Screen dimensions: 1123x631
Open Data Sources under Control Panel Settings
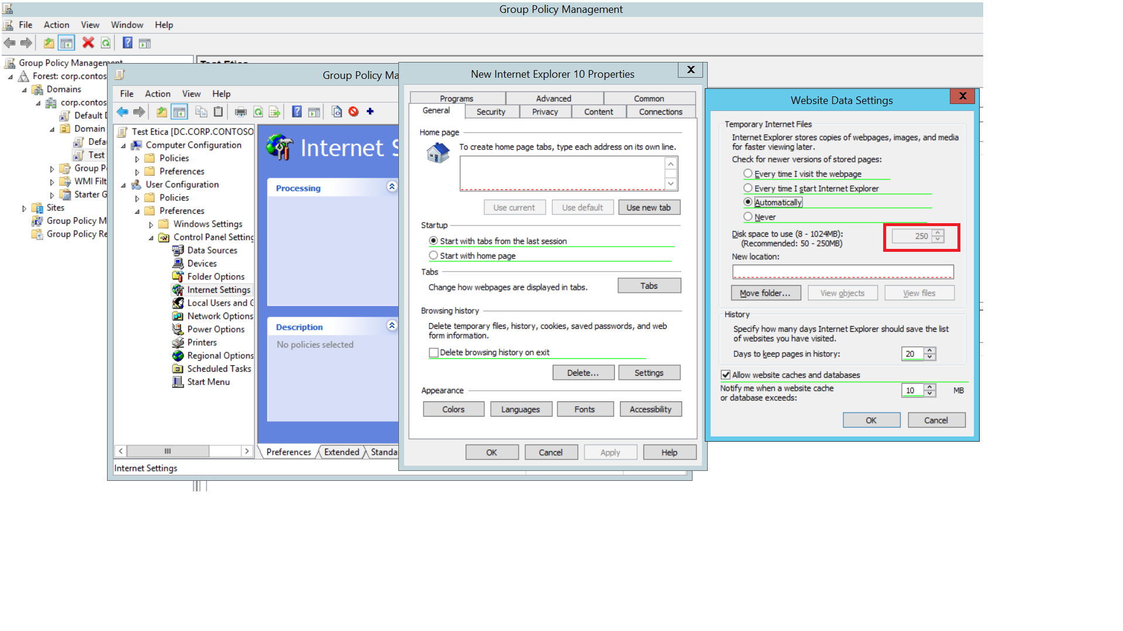click(x=212, y=250)
